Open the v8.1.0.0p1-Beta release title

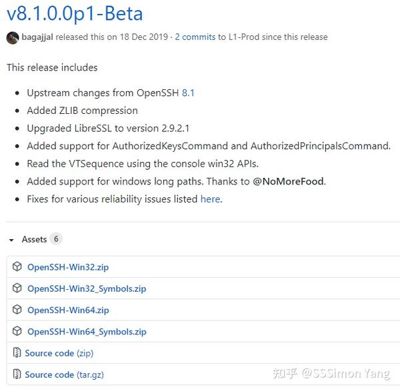point(75,14)
